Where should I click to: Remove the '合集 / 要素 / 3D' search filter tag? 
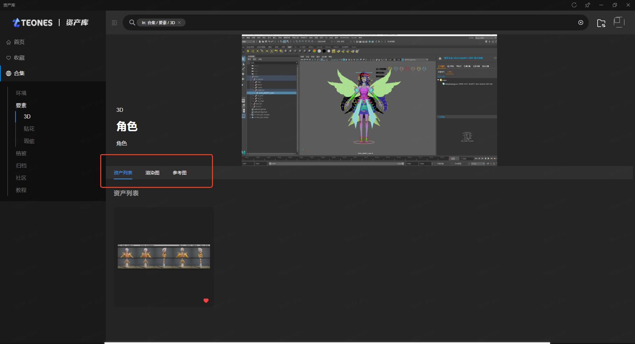[x=179, y=22]
